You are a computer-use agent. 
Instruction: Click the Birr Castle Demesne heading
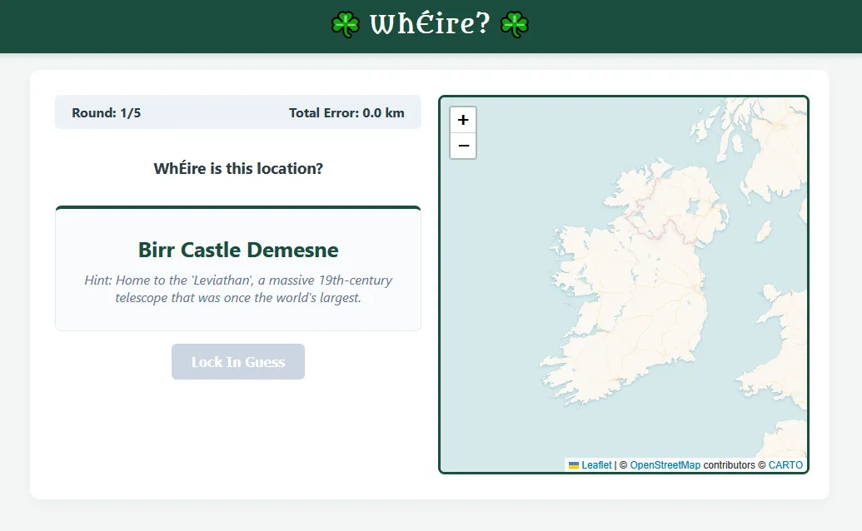point(238,250)
